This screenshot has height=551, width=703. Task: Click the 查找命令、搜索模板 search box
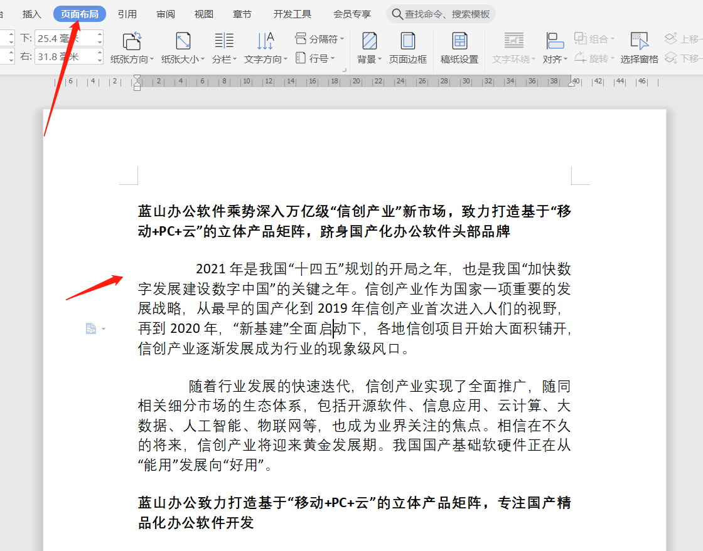pyautogui.click(x=441, y=14)
